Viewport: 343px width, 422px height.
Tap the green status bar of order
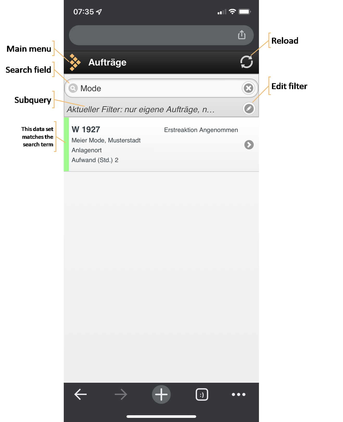(x=66, y=144)
